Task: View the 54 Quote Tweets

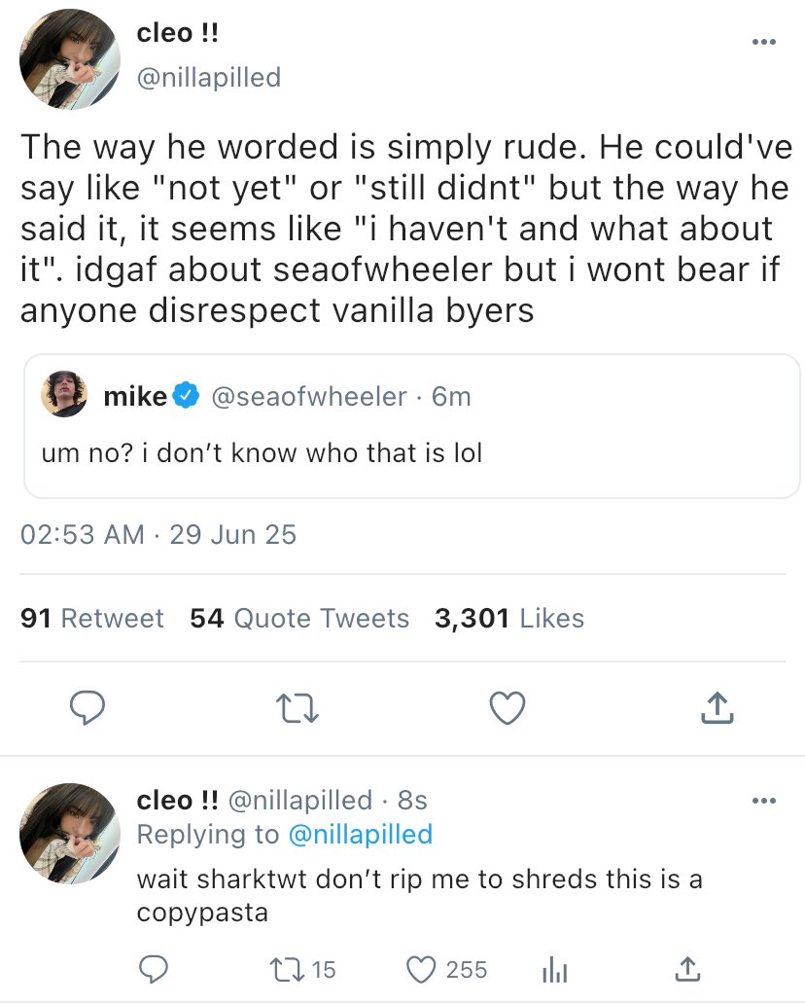Action: point(299,619)
